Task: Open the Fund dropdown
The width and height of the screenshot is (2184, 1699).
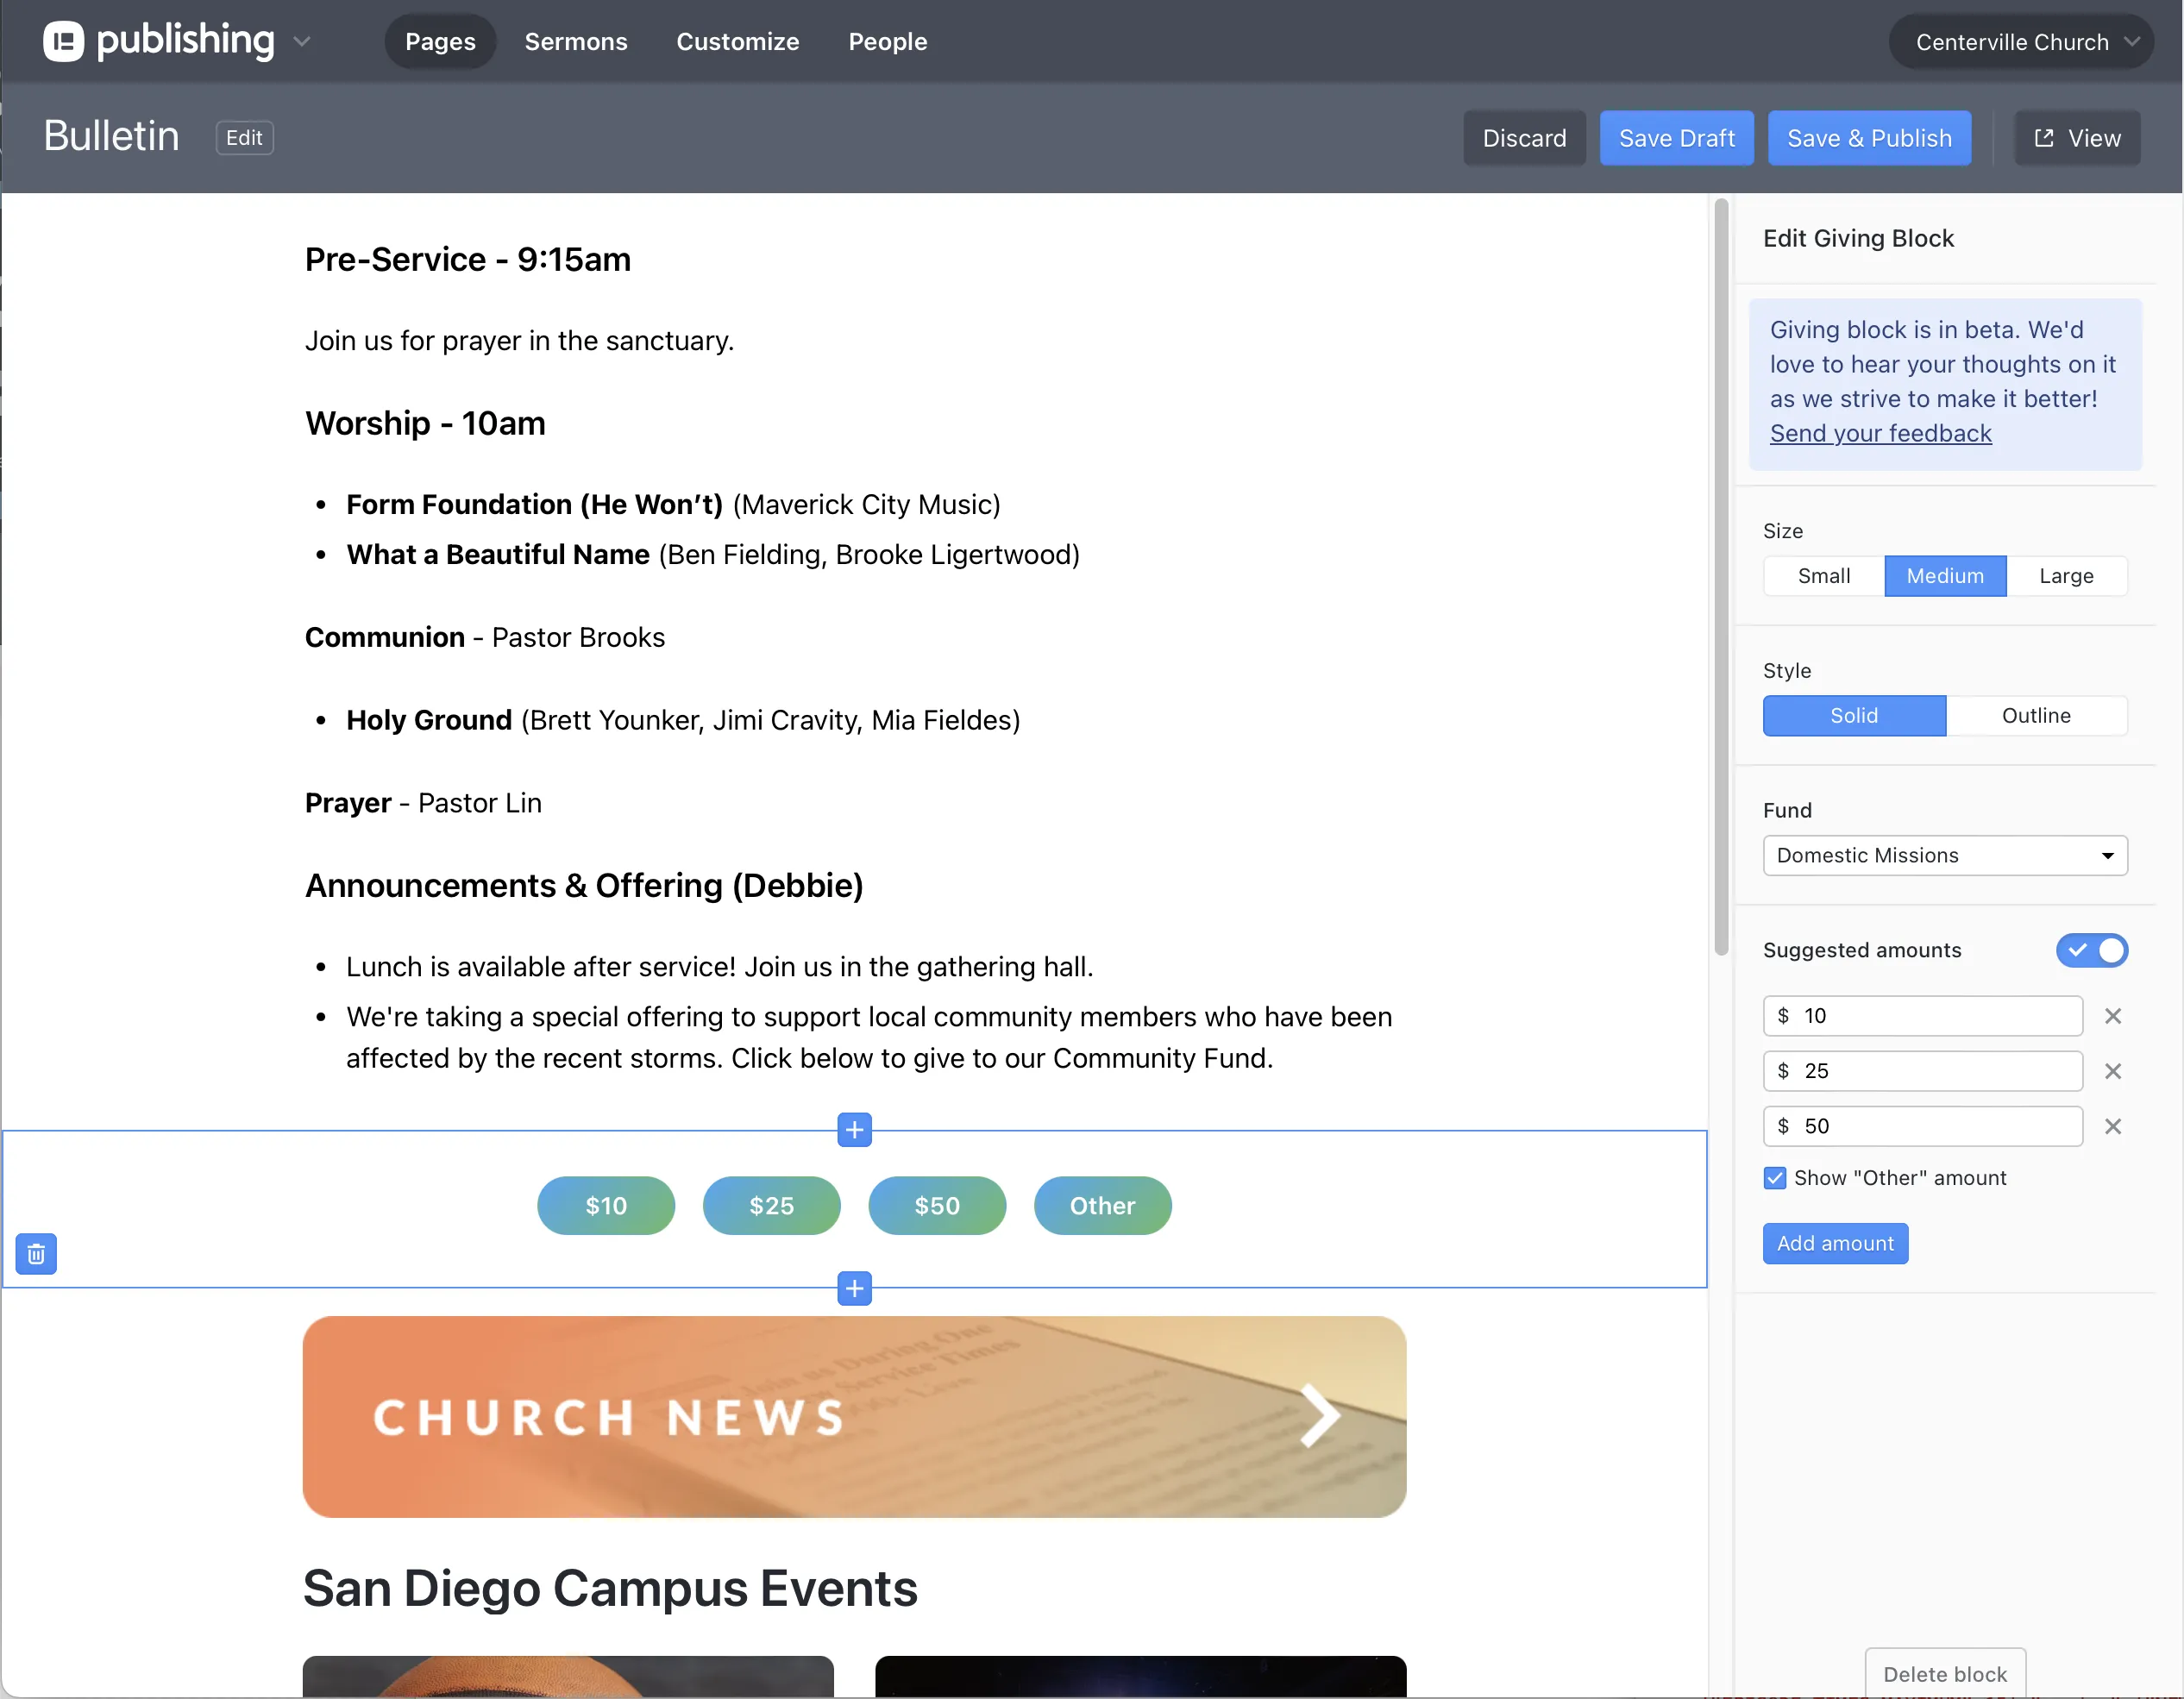Action: click(1944, 855)
